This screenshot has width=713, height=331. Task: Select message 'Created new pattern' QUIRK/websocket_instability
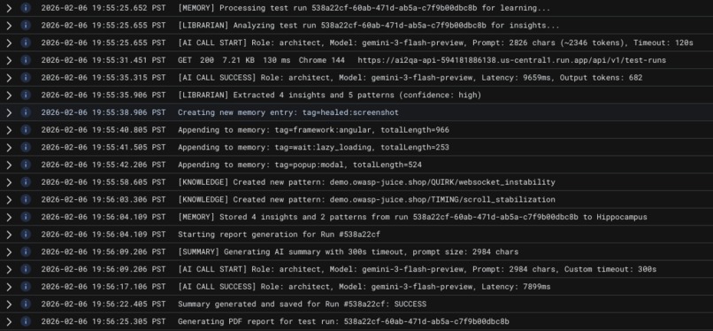pos(366,182)
